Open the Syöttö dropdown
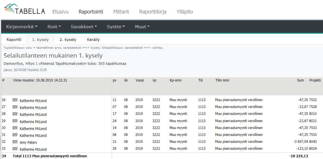Image resolution: width=323 pixels, height=159 pixels. click(116, 27)
